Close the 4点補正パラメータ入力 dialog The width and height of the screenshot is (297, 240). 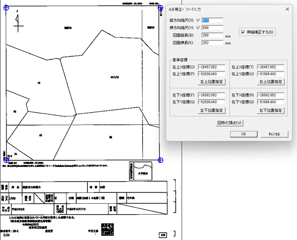pyautogui.click(x=287, y=9)
